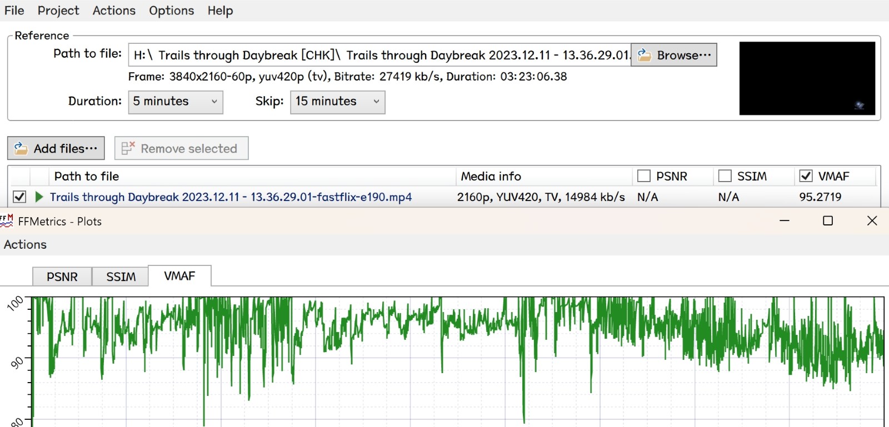The image size is (889, 427).
Task: Click the FFMetrics Plots window icon
Action: [7, 221]
